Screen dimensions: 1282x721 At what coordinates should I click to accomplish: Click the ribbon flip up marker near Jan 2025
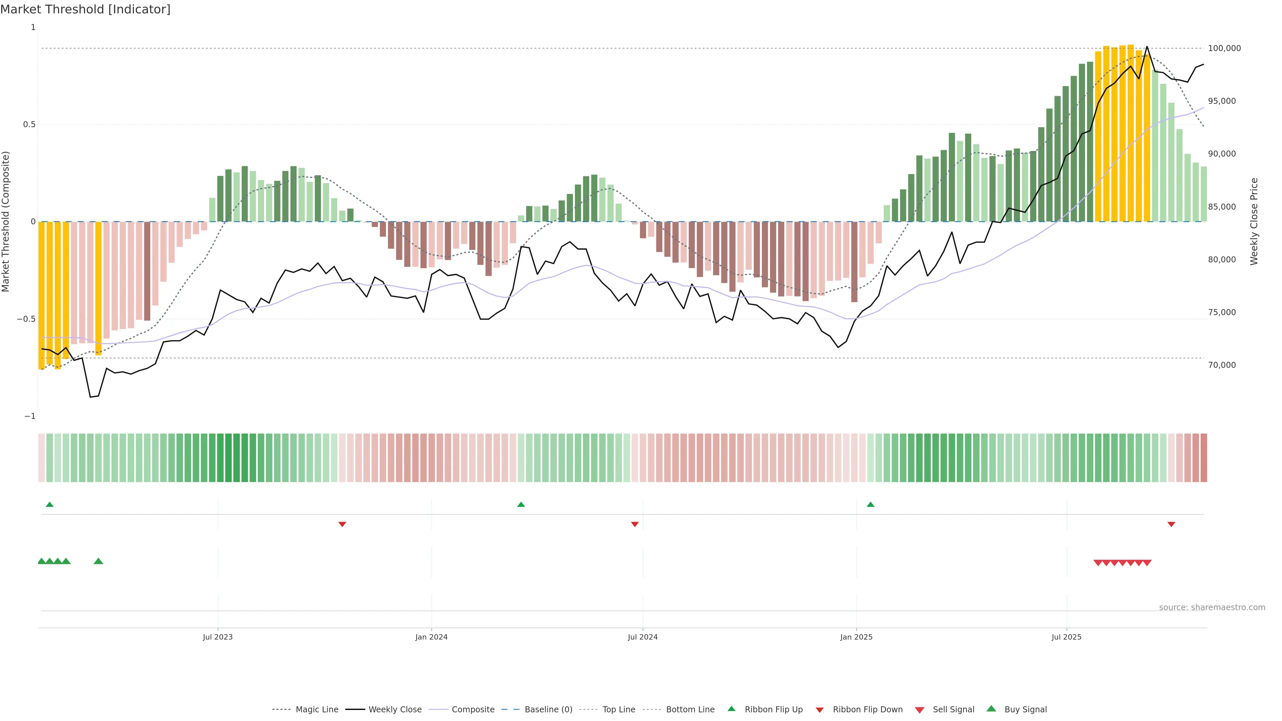pos(870,505)
